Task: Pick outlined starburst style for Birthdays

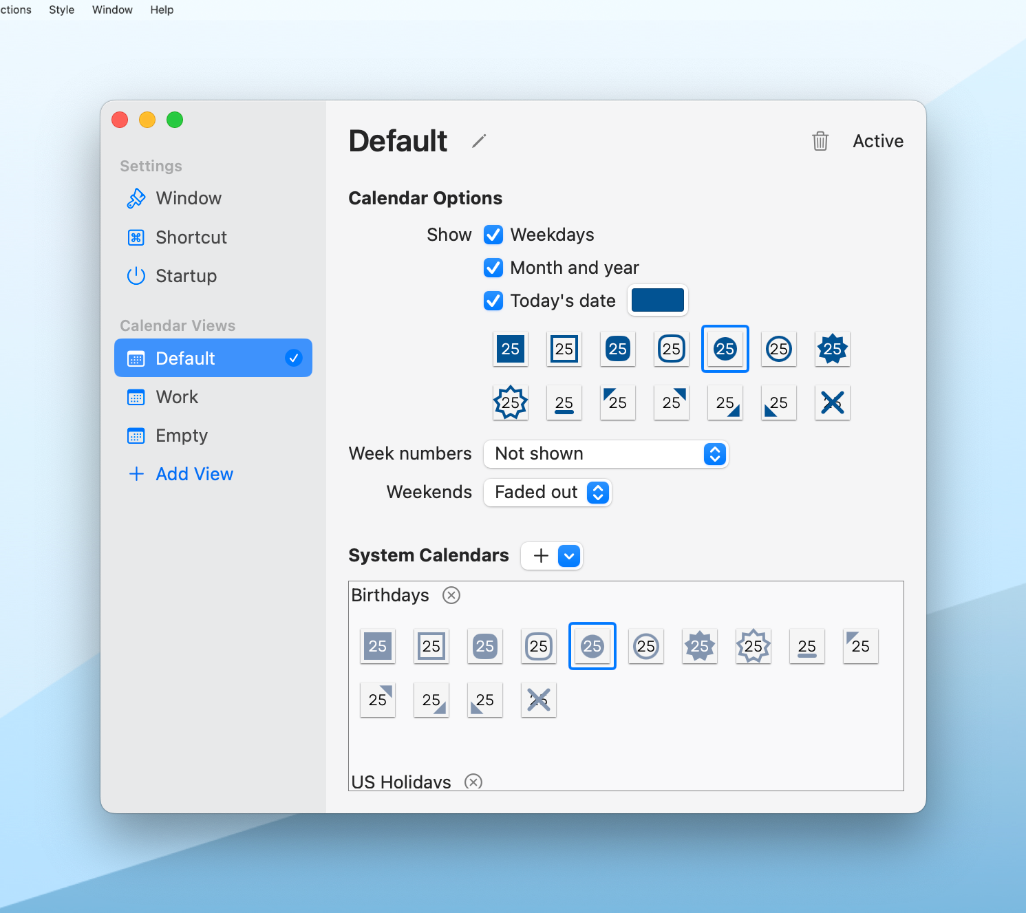Action: pyautogui.click(x=754, y=646)
